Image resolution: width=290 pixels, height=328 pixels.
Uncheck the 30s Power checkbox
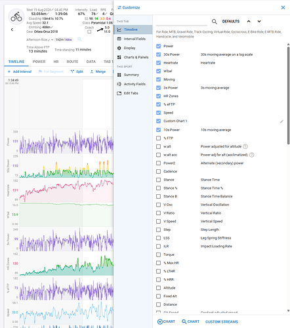pyautogui.click(x=159, y=54)
